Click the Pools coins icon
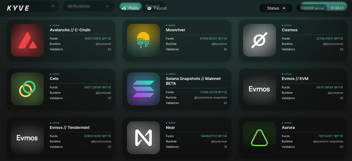Viewport: 352px width, 161px height. pos(124,8)
